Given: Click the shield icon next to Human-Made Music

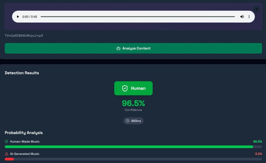Looking at the screenshot, I should tap(7, 142).
